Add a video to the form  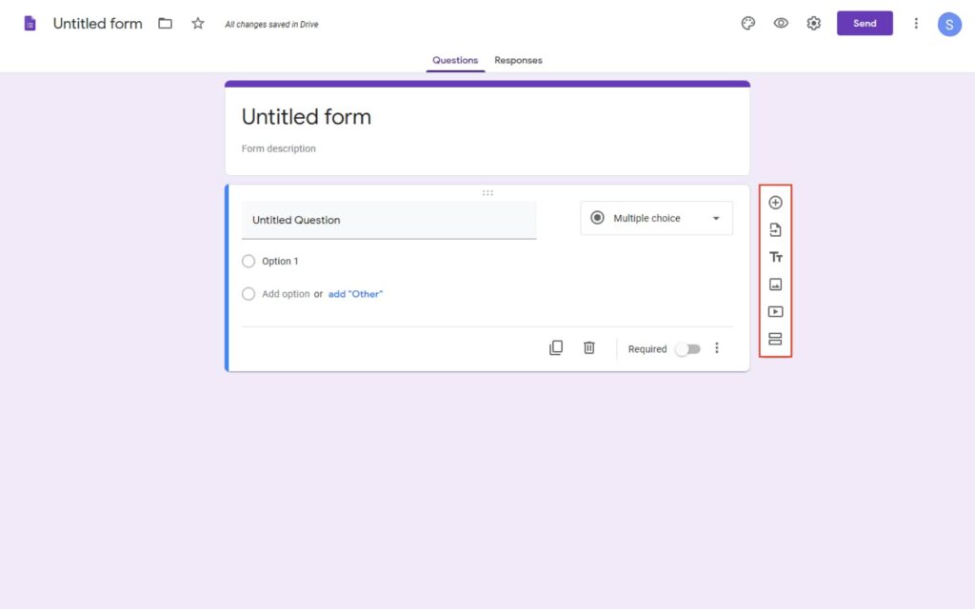(775, 311)
